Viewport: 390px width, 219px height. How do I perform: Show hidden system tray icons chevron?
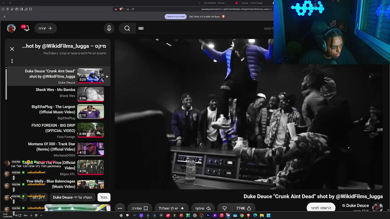tap(41, 215)
